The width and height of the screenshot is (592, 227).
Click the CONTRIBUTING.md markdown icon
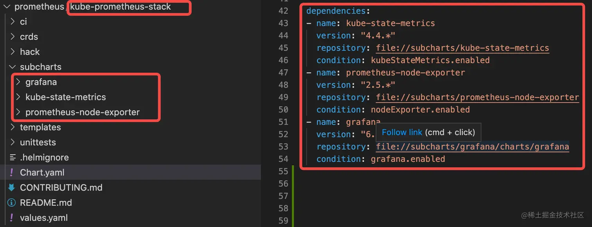(12, 188)
